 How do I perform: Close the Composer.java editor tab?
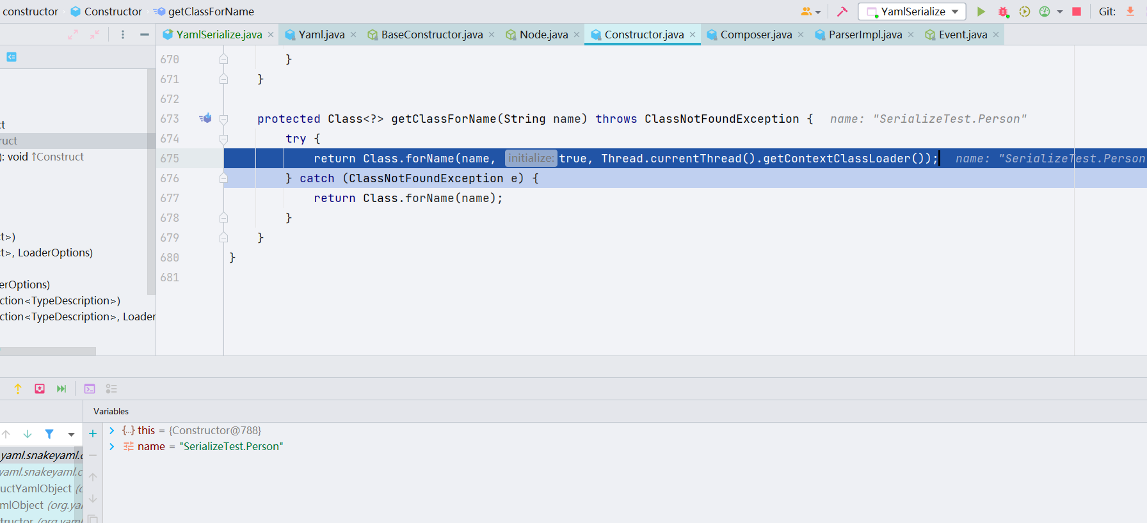coord(801,35)
